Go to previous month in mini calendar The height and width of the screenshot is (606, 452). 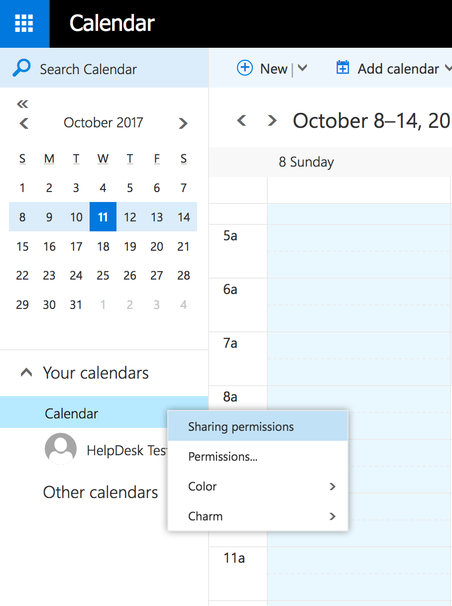23,123
